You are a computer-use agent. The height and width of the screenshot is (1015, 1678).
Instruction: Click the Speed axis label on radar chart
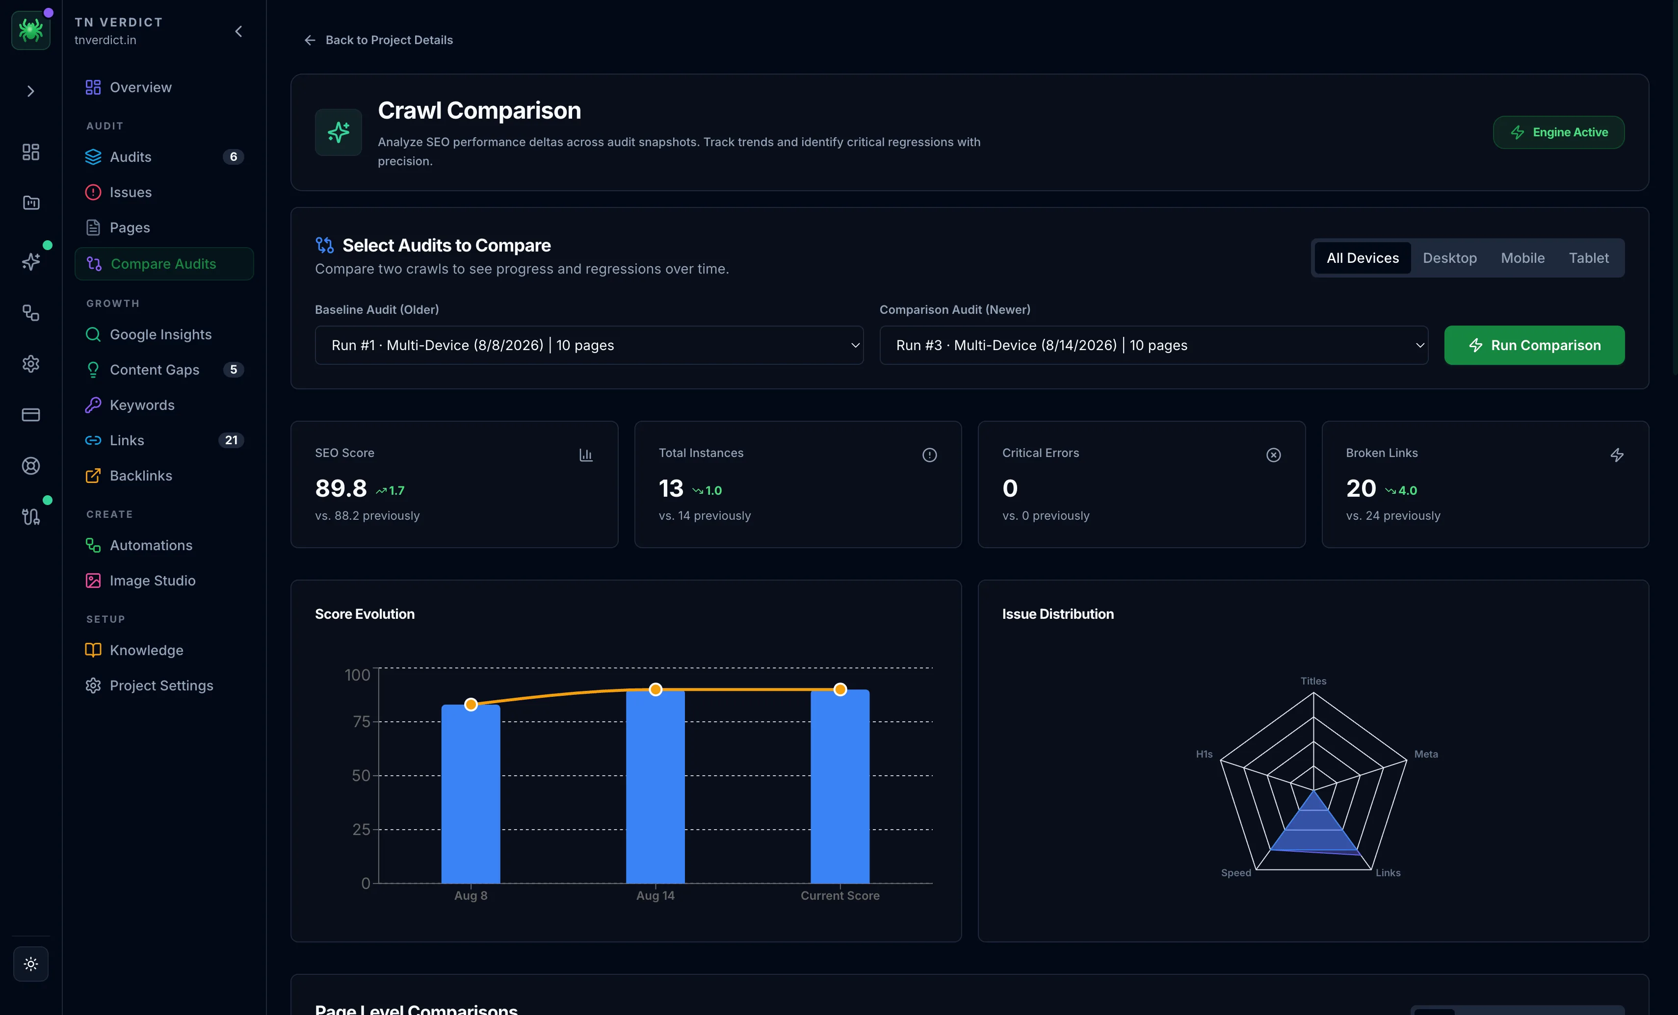tap(1235, 873)
